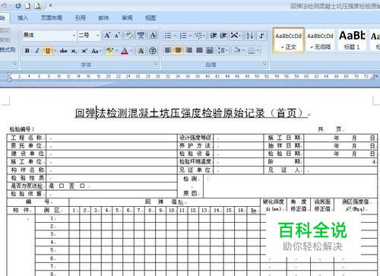Click the multilevel list icon
Image resolution: width=380 pixels, height=276 pixels.
point(199,36)
